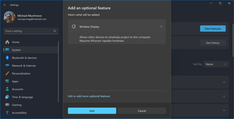
Task: Click the mwmpcmag@hotmail.com account email
Action: 32,19
